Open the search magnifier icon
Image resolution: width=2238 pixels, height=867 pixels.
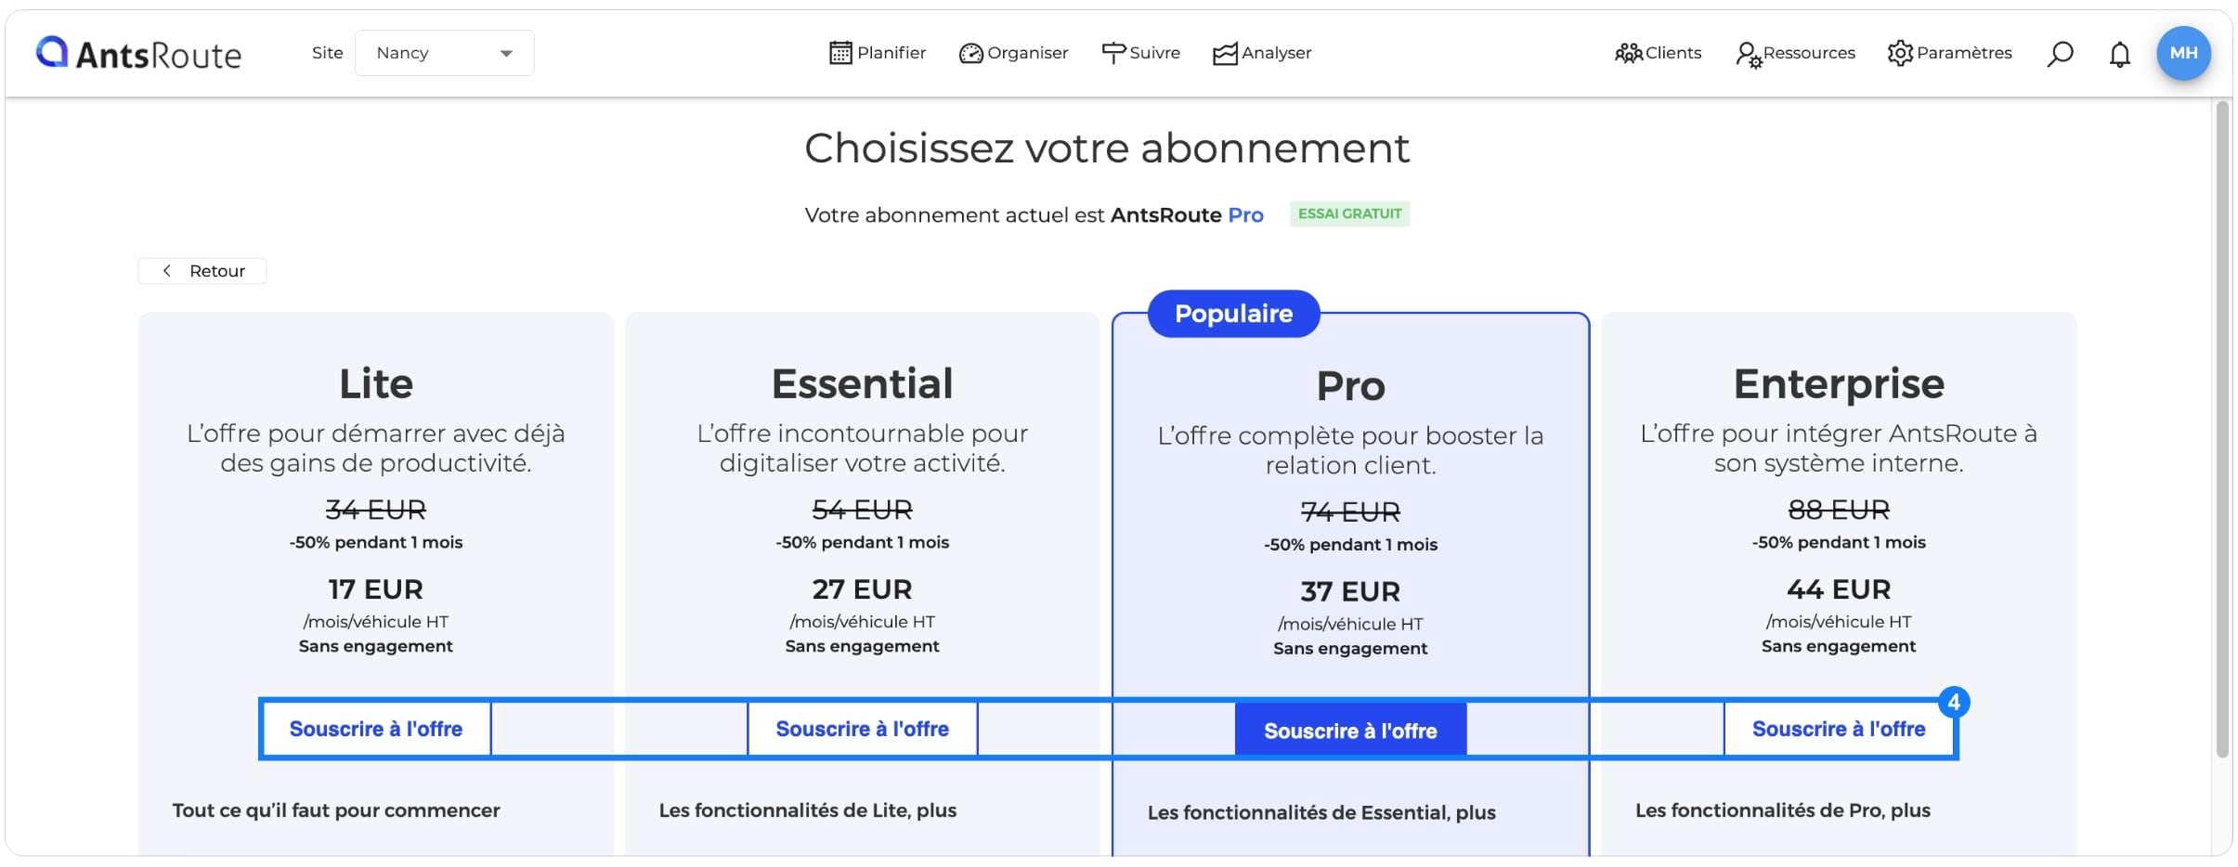tap(2060, 54)
